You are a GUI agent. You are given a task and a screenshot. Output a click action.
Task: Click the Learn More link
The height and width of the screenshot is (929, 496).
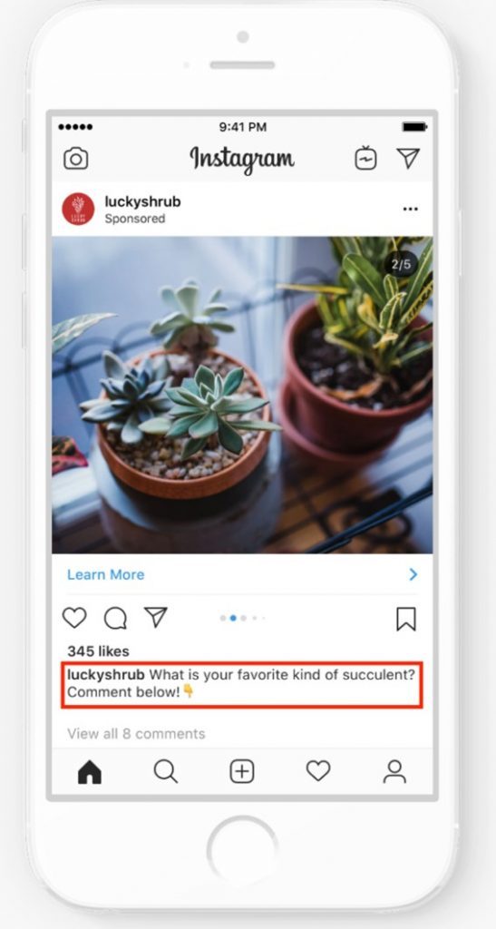click(105, 574)
